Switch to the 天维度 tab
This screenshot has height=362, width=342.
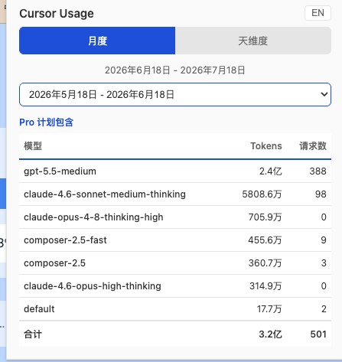click(253, 41)
